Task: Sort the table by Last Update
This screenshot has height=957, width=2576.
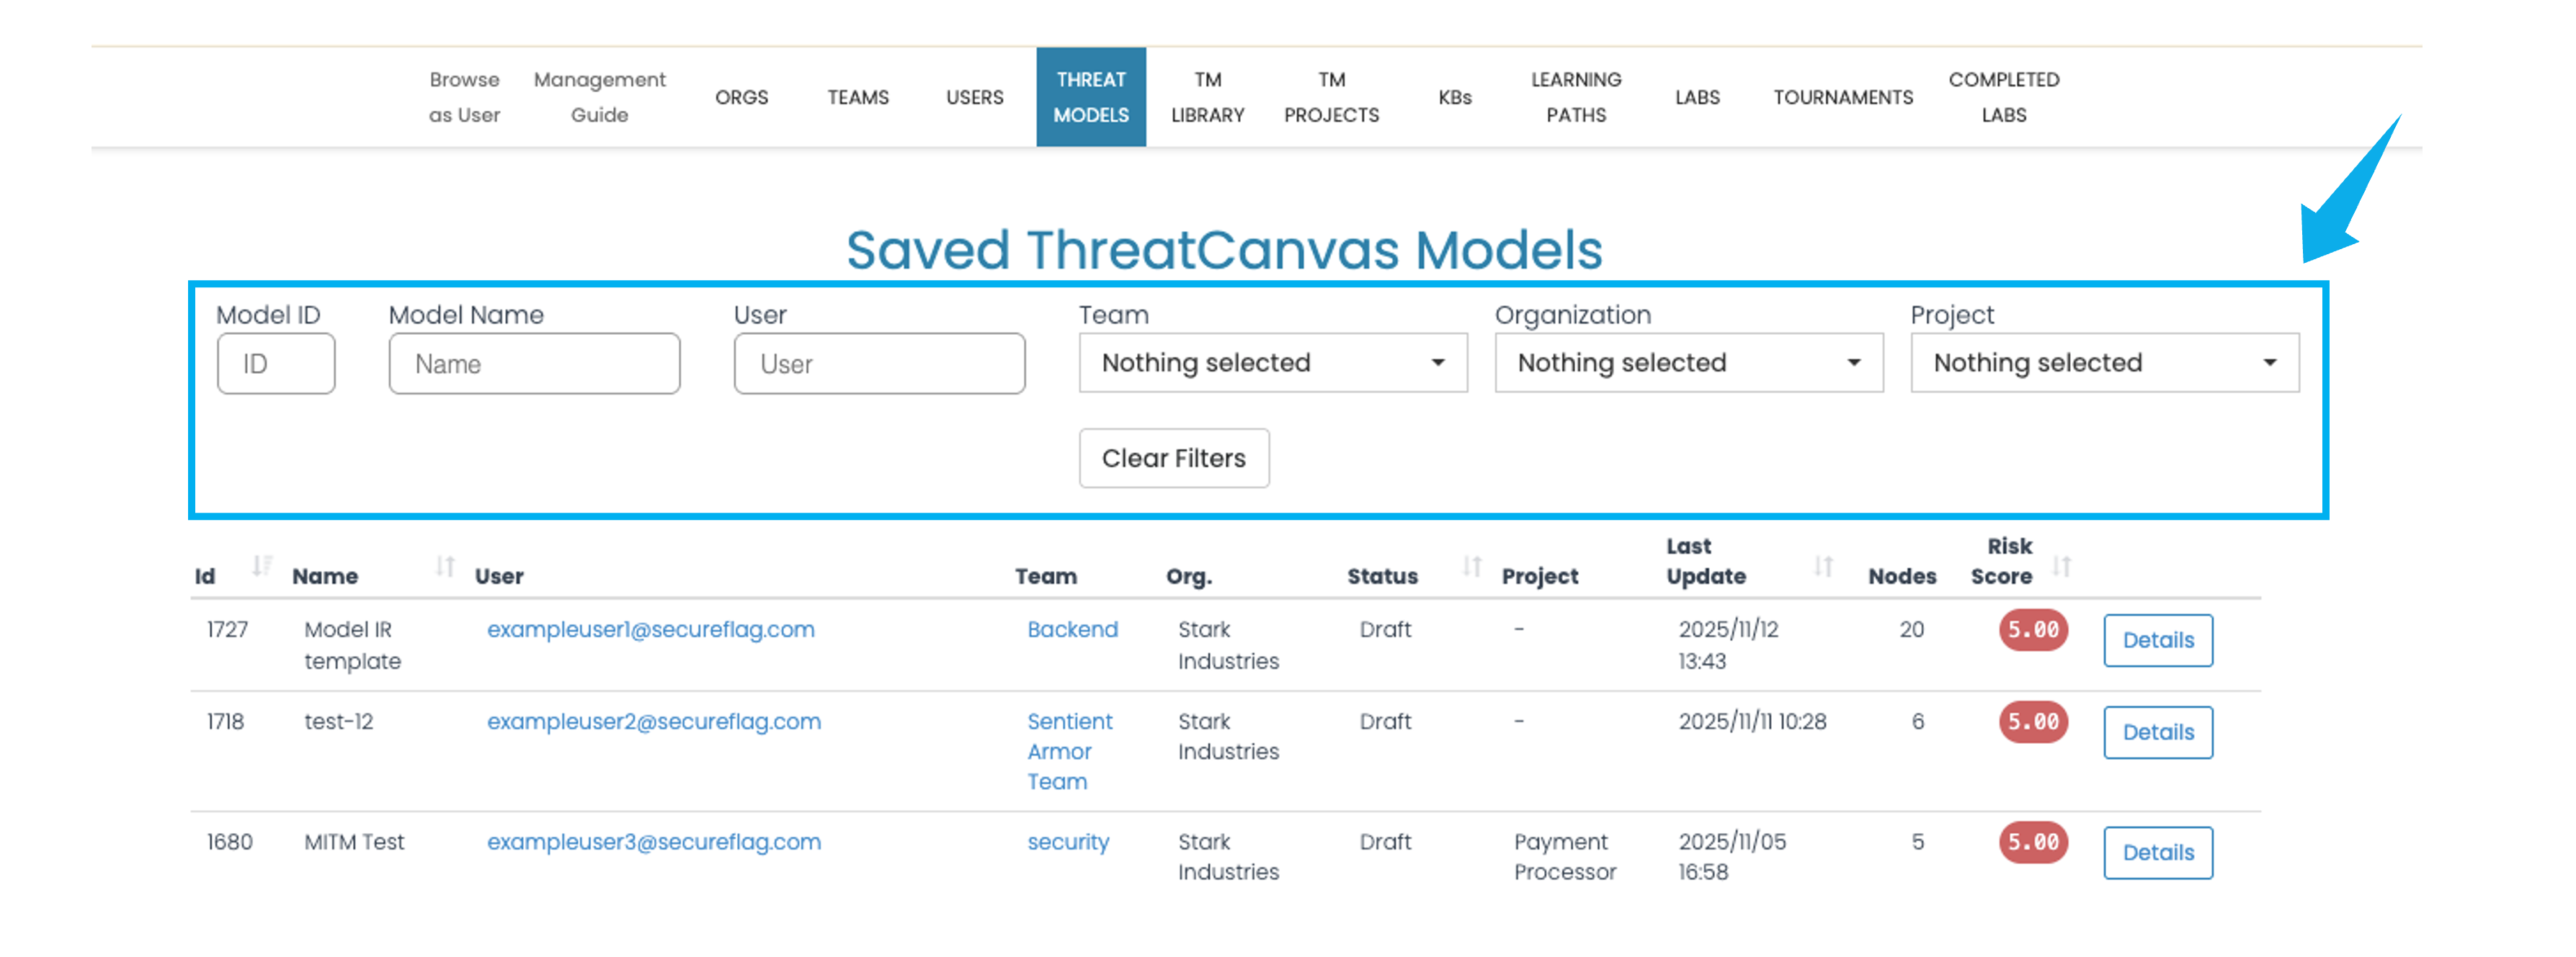Action: (x=1823, y=567)
